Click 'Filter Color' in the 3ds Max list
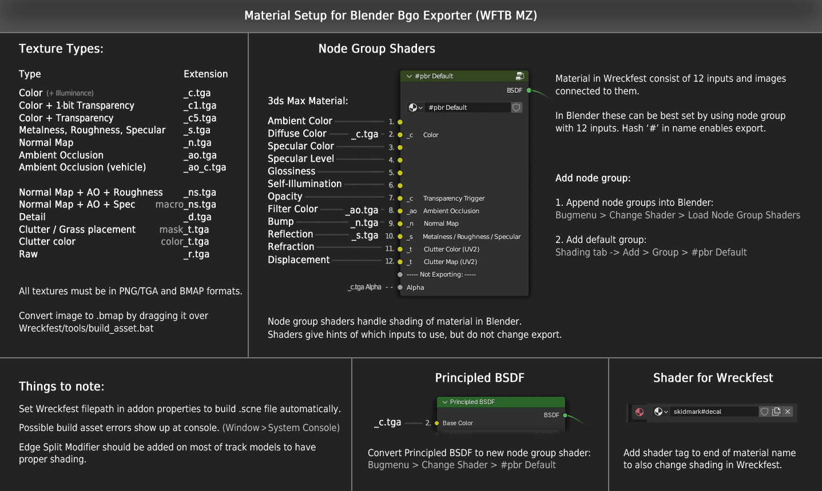Screen dimensions: 822x491 point(293,209)
